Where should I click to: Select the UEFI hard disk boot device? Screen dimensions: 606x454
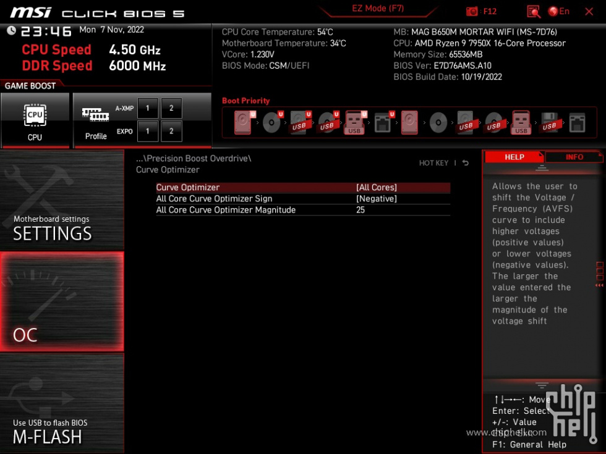pos(244,123)
